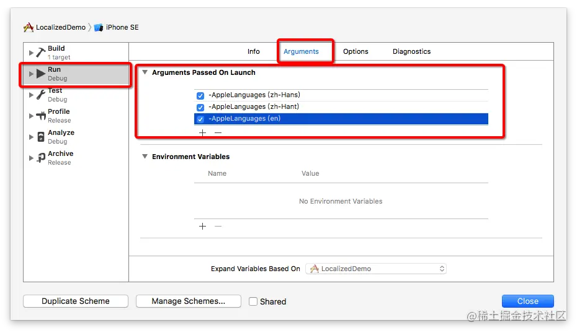
Task: Open Manage Schemes... button
Action: point(189,301)
